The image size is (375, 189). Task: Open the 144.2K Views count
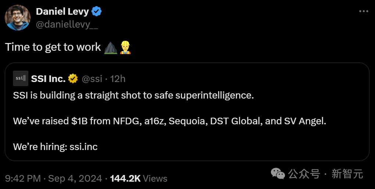click(139, 178)
